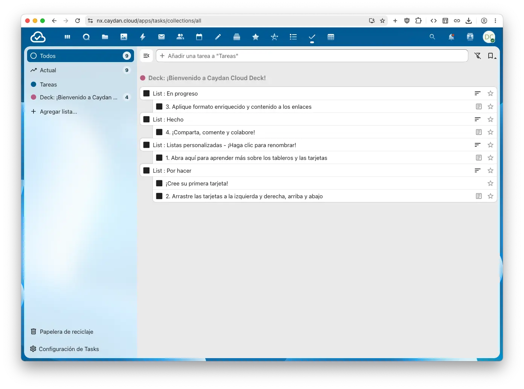Collapse subtasks of 'List : Listas personalizadas'
The image size is (524, 389).
[x=477, y=145]
